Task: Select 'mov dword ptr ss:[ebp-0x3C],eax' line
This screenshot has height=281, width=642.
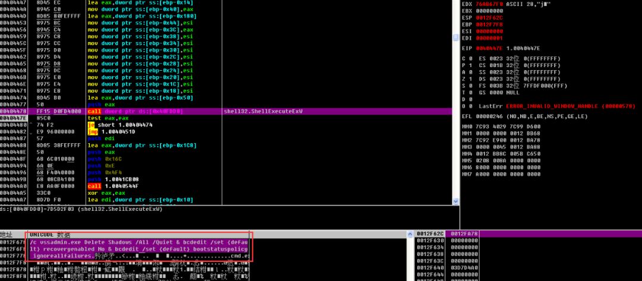Action: [140, 30]
